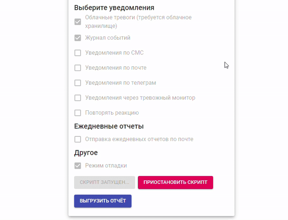The width and height of the screenshot is (288, 220).
Task: Enable the daily email reports checkbox
Action: [77, 139]
